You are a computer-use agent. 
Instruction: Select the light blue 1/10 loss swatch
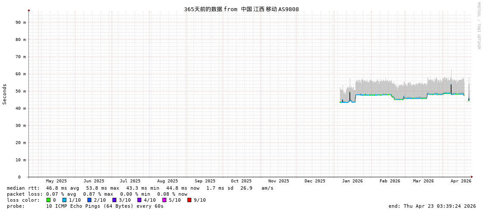point(64,200)
